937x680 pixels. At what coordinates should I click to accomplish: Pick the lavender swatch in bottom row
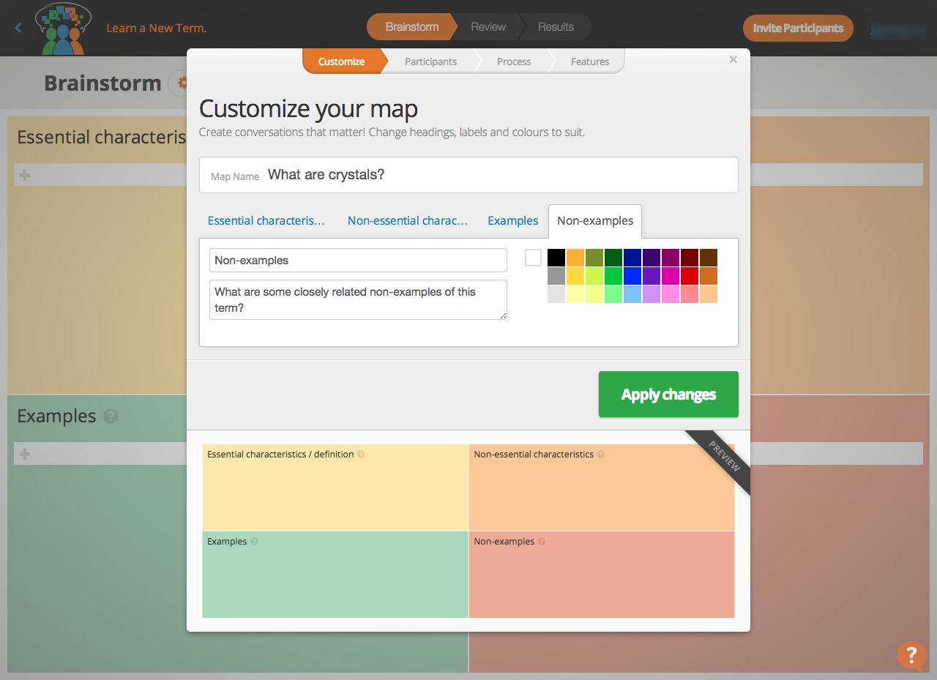click(x=652, y=294)
